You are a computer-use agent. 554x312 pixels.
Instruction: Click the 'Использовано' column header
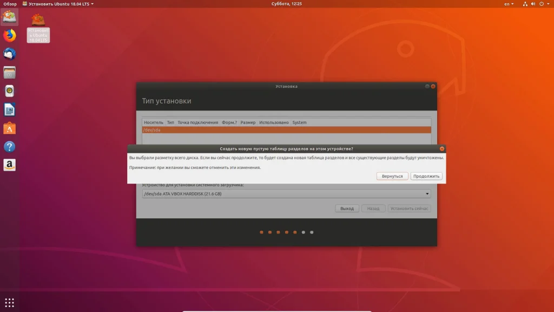pyautogui.click(x=274, y=122)
